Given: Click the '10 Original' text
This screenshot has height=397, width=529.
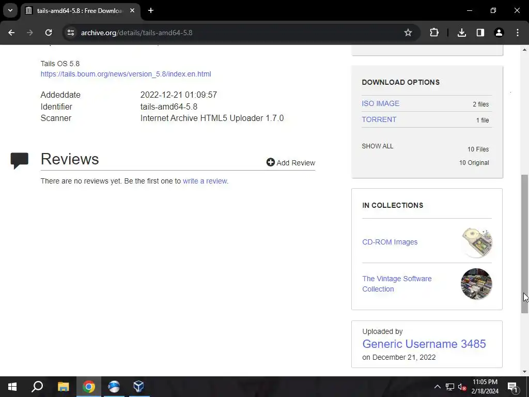Looking at the screenshot, I should pyautogui.click(x=474, y=163).
